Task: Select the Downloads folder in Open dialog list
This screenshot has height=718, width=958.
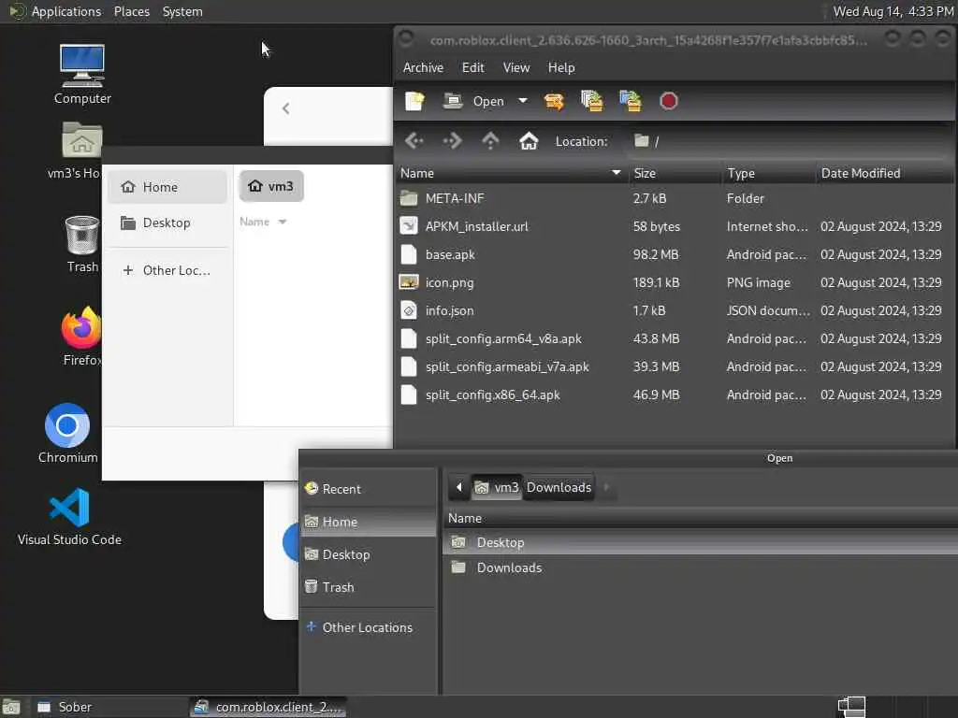Action: coord(700,567)
